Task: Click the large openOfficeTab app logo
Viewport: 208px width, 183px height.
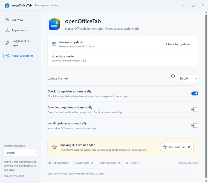Action: (x=55, y=24)
